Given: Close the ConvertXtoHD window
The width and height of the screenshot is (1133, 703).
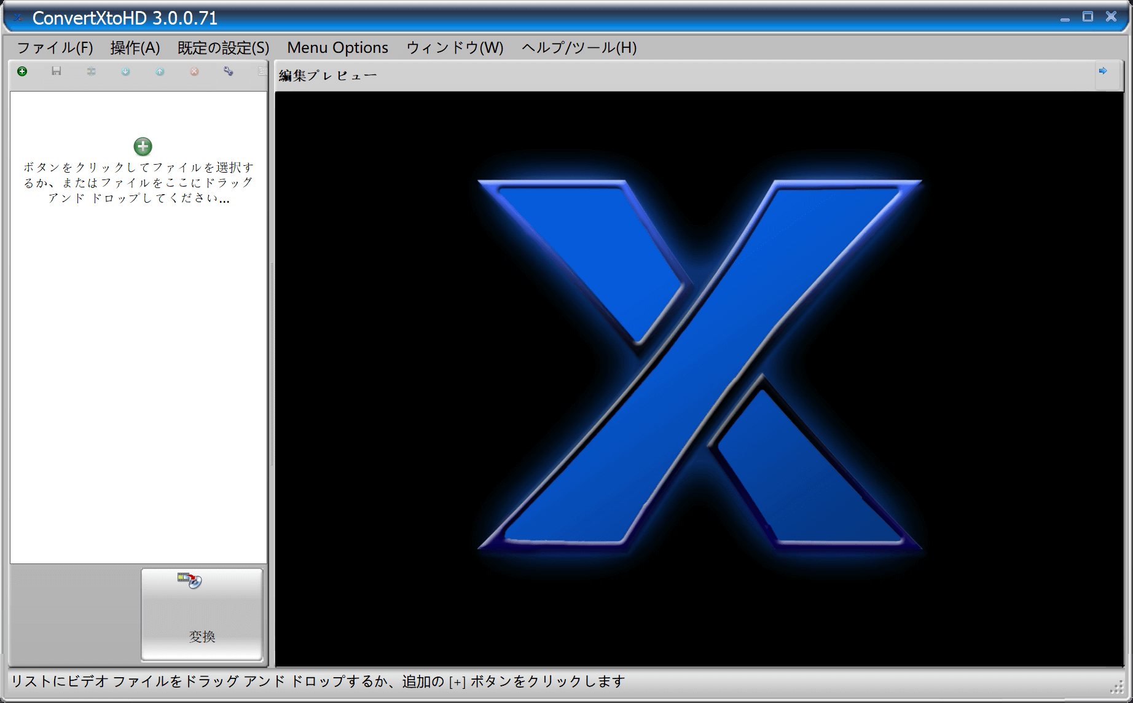Looking at the screenshot, I should coord(1111,17).
